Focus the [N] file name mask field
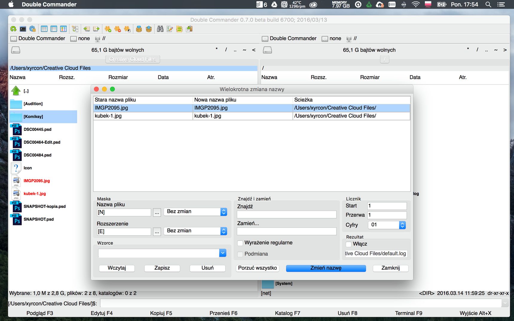This screenshot has height=321, width=514. pyautogui.click(x=124, y=212)
